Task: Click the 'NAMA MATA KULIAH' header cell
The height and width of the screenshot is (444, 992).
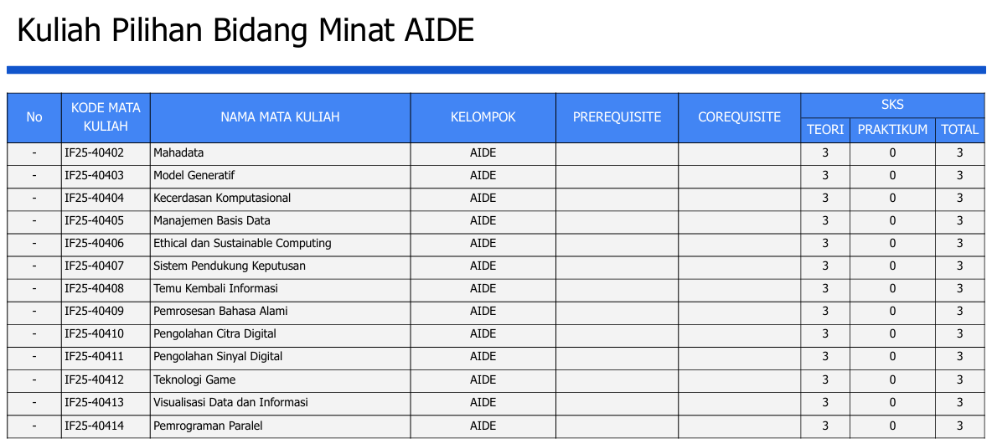Action: coord(280,117)
